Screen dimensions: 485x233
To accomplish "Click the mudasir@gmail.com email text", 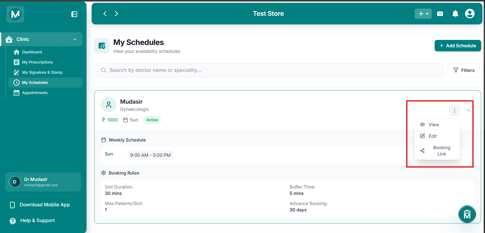I will [41, 185].
